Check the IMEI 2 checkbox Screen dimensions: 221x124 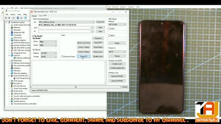[109, 35]
